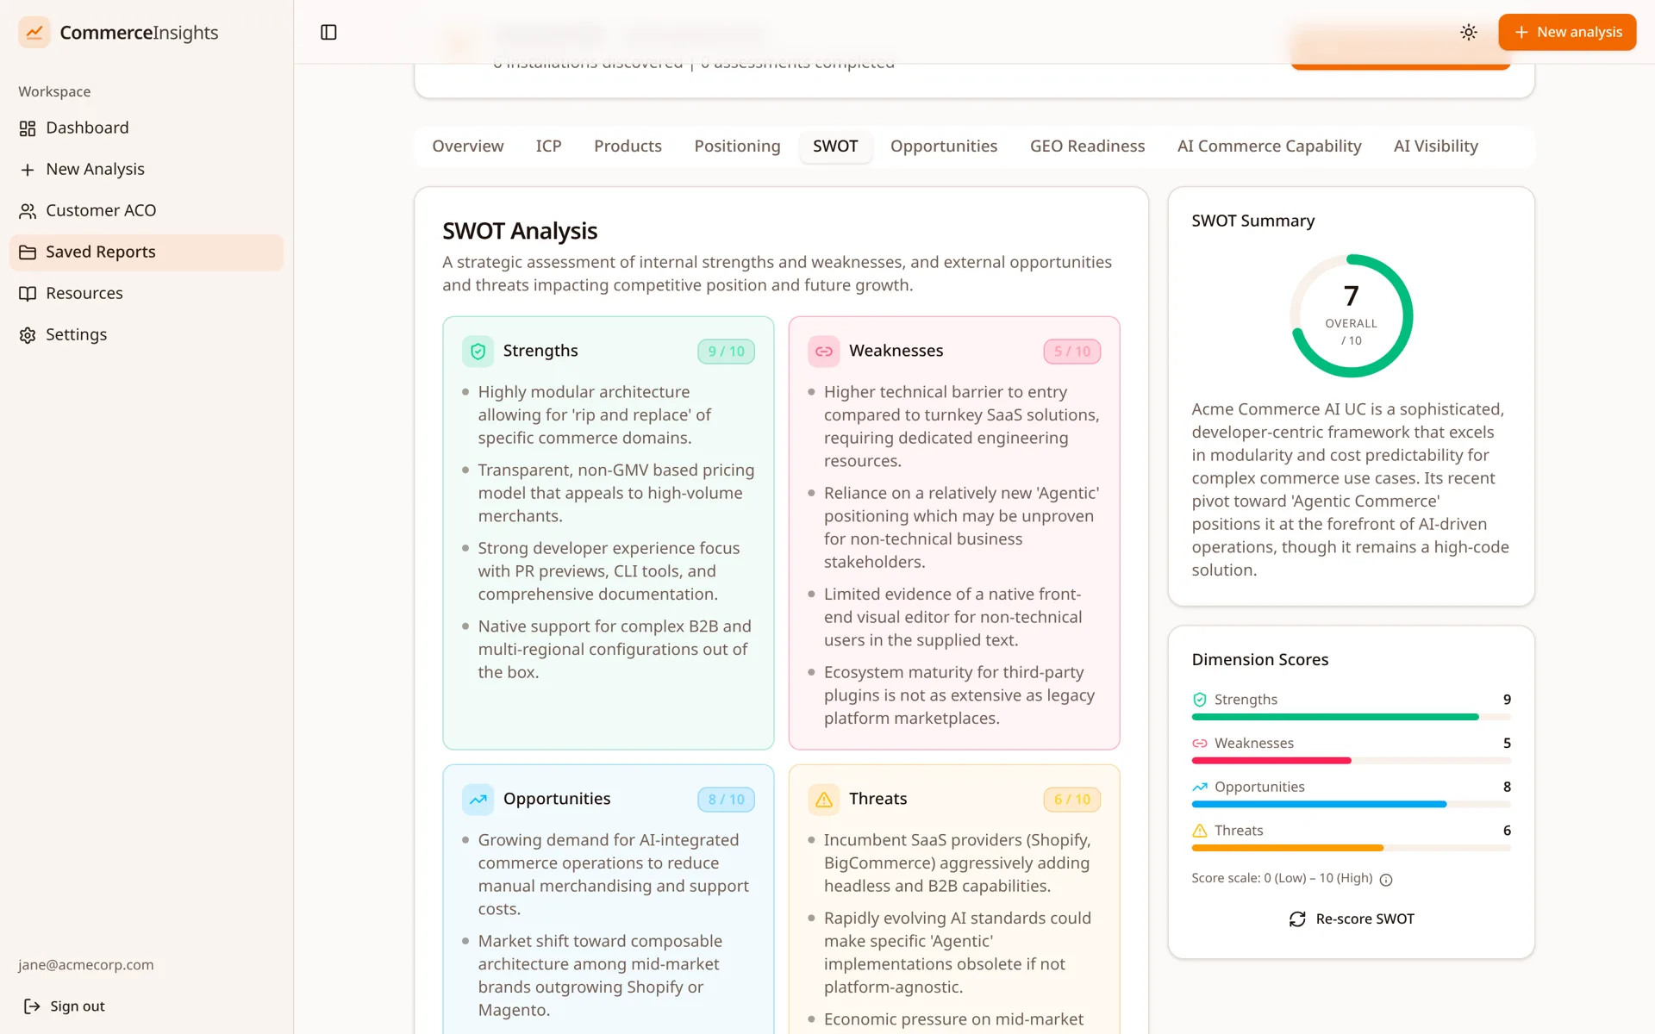Click the jane@acmecorp.com account email
The width and height of the screenshot is (1655, 1034).
pos(86,965)
